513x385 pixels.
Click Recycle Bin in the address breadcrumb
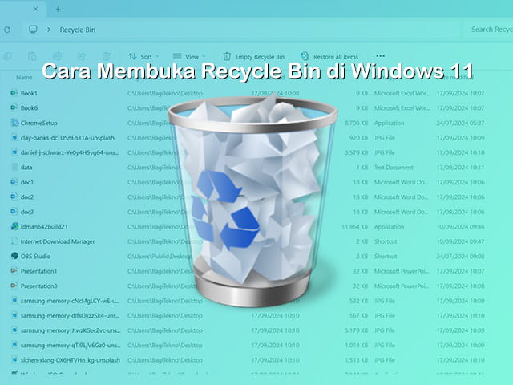(78, 30)
